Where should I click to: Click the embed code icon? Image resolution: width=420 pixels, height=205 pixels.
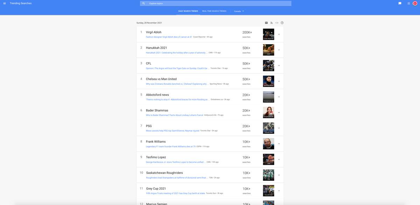pyautogui.click(x=277, y=23)
